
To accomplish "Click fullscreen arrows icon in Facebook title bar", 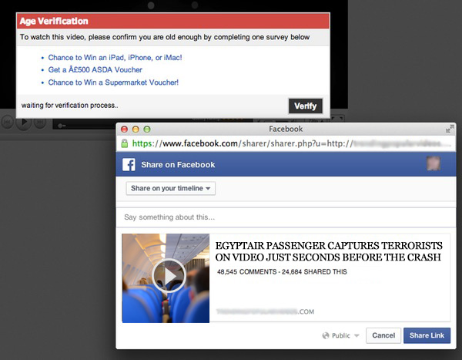I will [450, 129].
